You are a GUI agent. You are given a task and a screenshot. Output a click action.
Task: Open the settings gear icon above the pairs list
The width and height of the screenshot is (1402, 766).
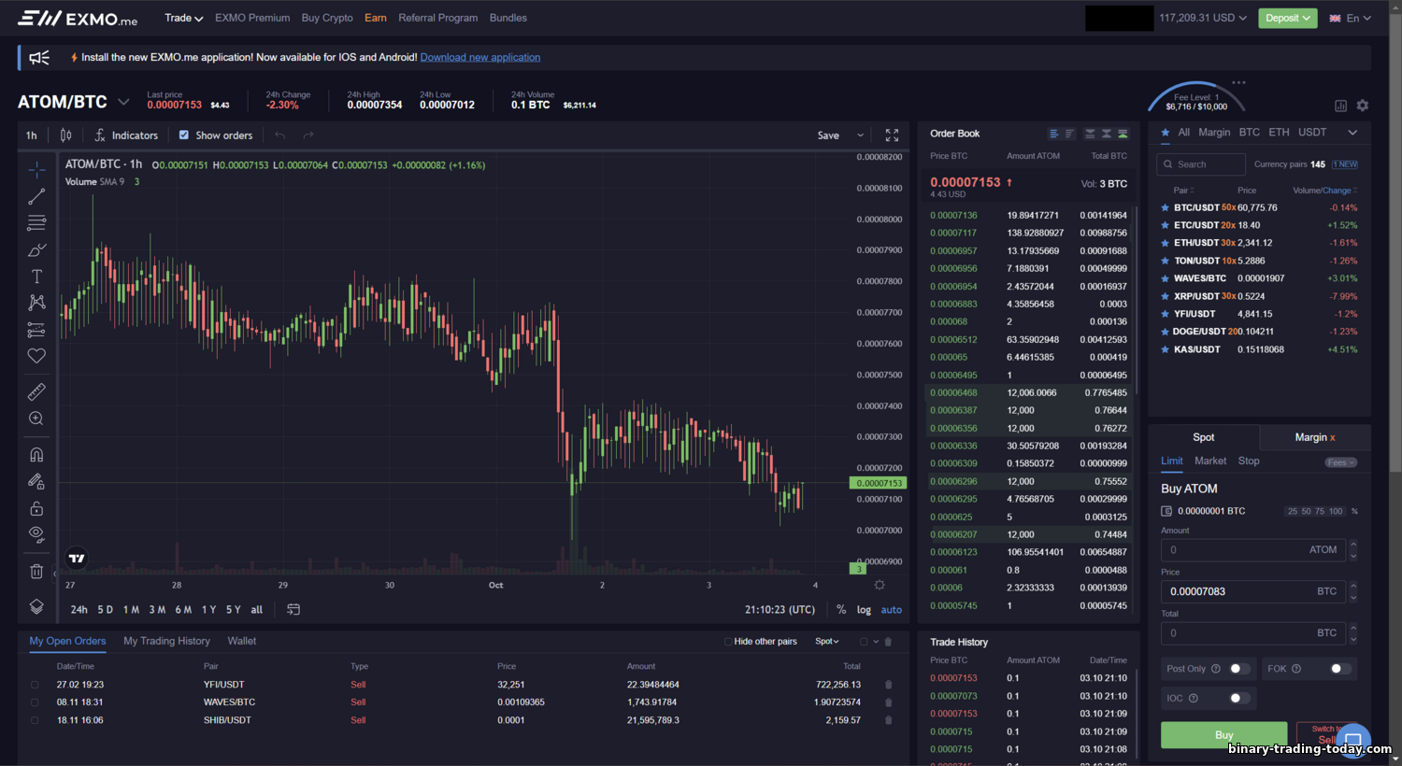point(1363,106)
